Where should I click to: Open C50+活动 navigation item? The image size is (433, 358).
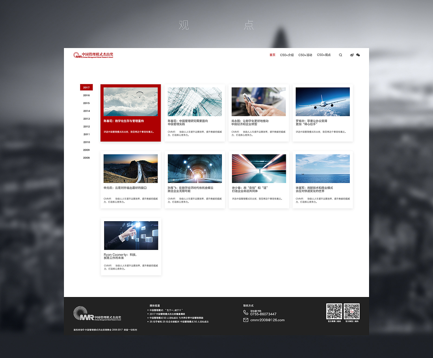pyautogui.click(x=305, y=55)
